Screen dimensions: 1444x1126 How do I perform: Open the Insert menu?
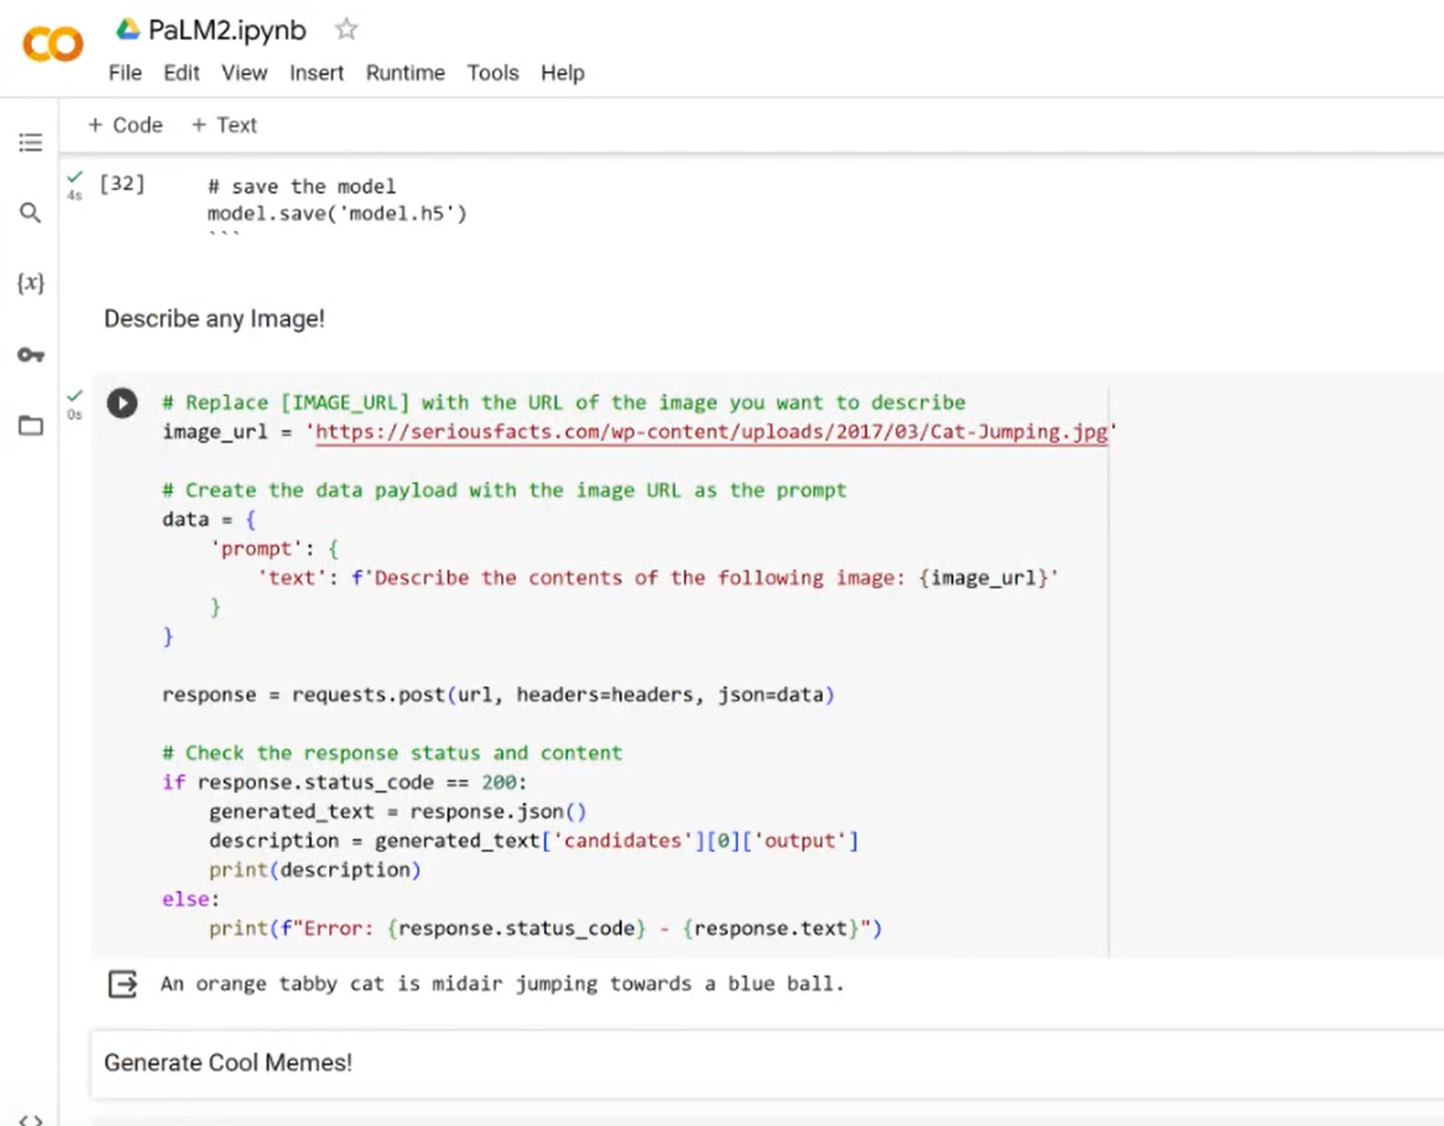coord(316,73)
